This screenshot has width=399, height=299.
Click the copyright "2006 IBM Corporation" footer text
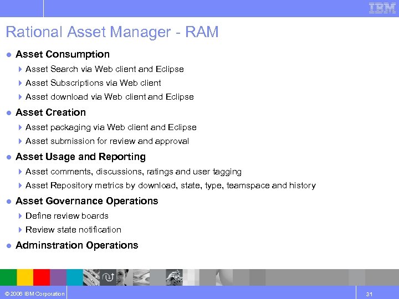point(34,294)
